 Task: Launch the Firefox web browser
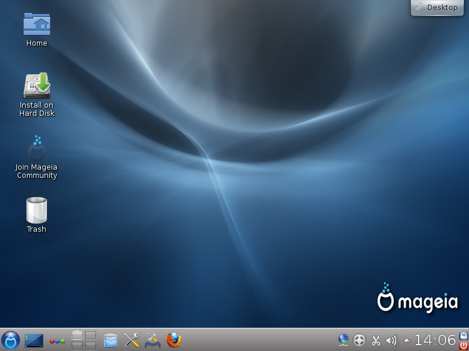click(x=174, y=340)
